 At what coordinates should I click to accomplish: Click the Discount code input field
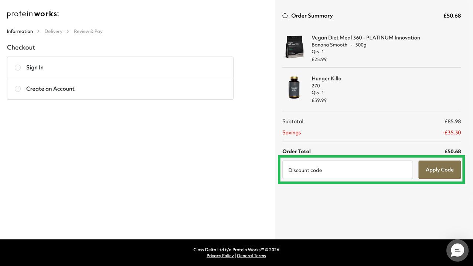click(347, 170)
